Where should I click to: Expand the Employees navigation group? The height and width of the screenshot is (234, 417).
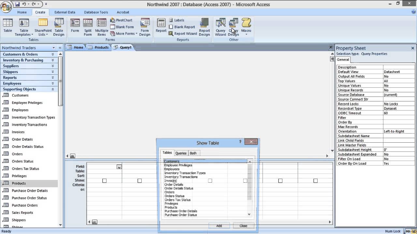coord(53,84)
